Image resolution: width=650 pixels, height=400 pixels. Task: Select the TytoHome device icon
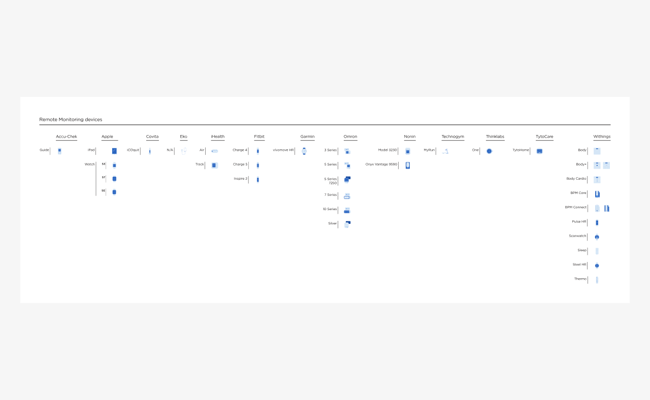pyautogui.click(x=539, y=151)
